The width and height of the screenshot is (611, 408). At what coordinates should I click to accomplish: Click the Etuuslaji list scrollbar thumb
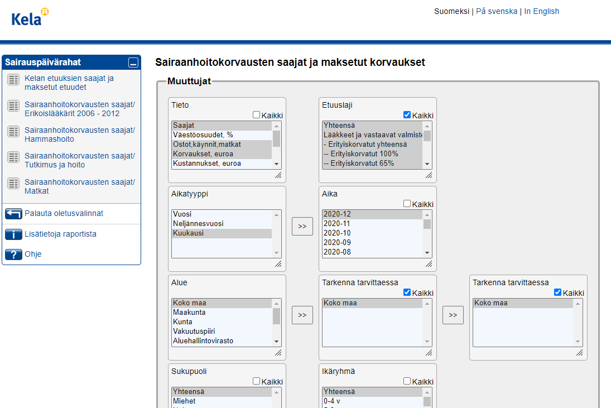427,136
